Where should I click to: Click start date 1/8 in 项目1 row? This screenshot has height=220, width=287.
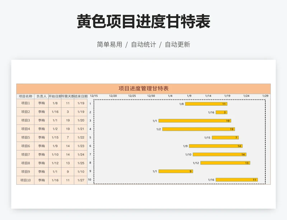pyautogui.click(x=55, y=103)
